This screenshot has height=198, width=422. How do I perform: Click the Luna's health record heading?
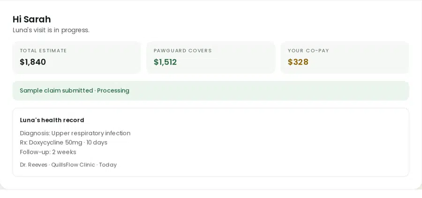tap(52, 120)
